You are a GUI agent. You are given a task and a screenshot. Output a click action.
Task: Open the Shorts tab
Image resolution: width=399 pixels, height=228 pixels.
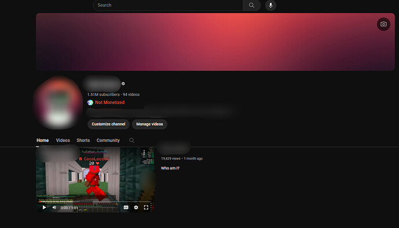click(83, 140)
